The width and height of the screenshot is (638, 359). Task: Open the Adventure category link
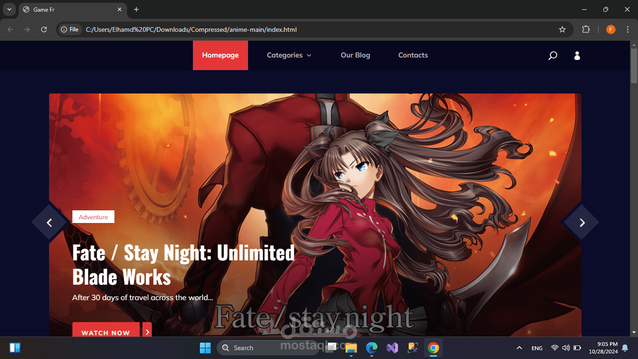click(x=93, y=216)
